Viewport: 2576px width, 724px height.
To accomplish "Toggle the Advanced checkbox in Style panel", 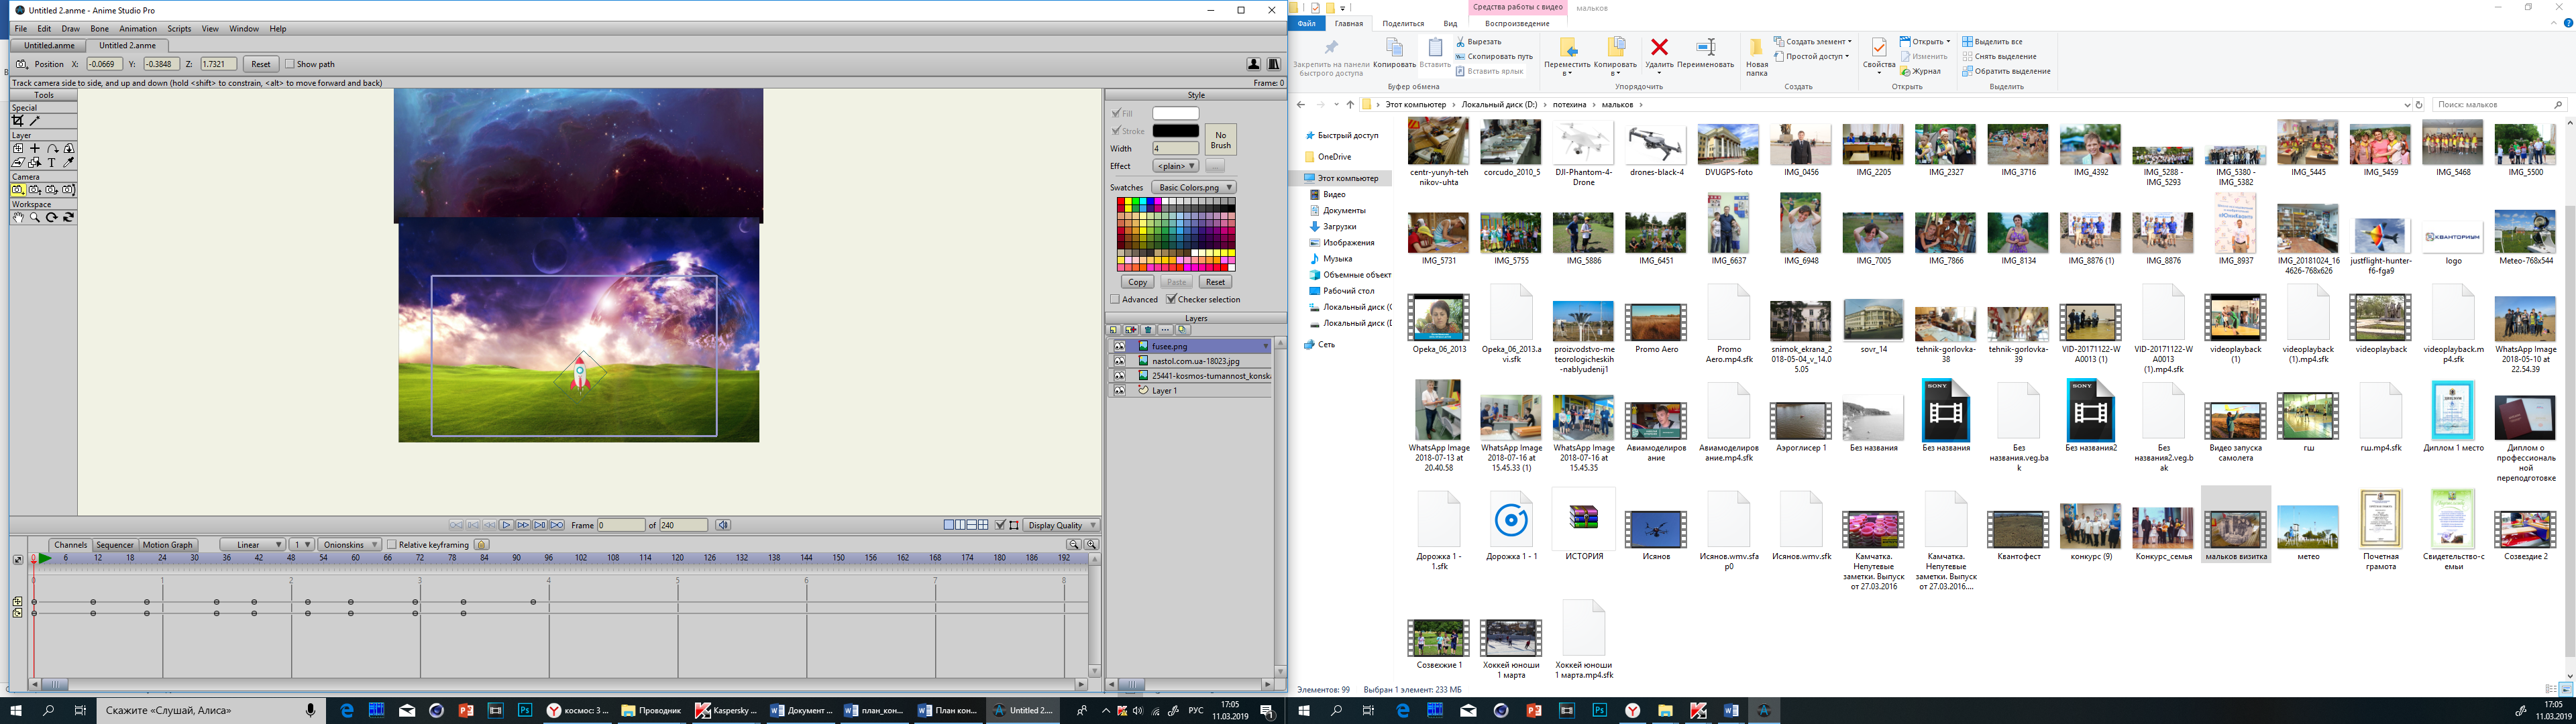I will tap(1115, 299).
